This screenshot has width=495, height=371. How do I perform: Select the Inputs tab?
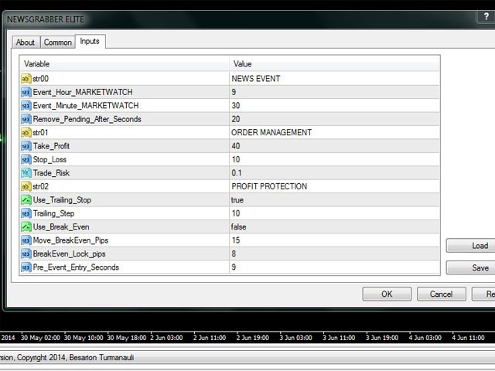click(x=90, y=41)
